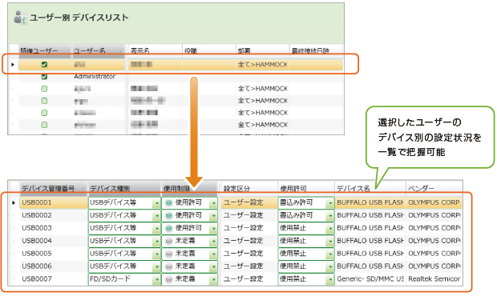The width and height of the screenshot is (497, 296).
Task: Uncheck privileged user checkbox for Administrator
Action: (x=44, y=77)
